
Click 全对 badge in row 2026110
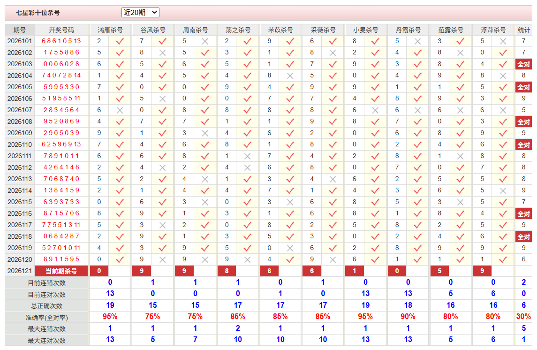(x=524, y=145)
